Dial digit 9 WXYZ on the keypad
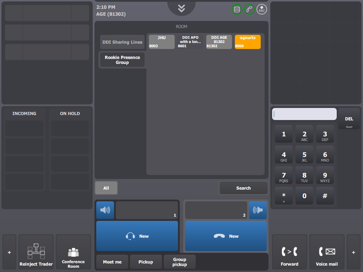 click(325, 175)
